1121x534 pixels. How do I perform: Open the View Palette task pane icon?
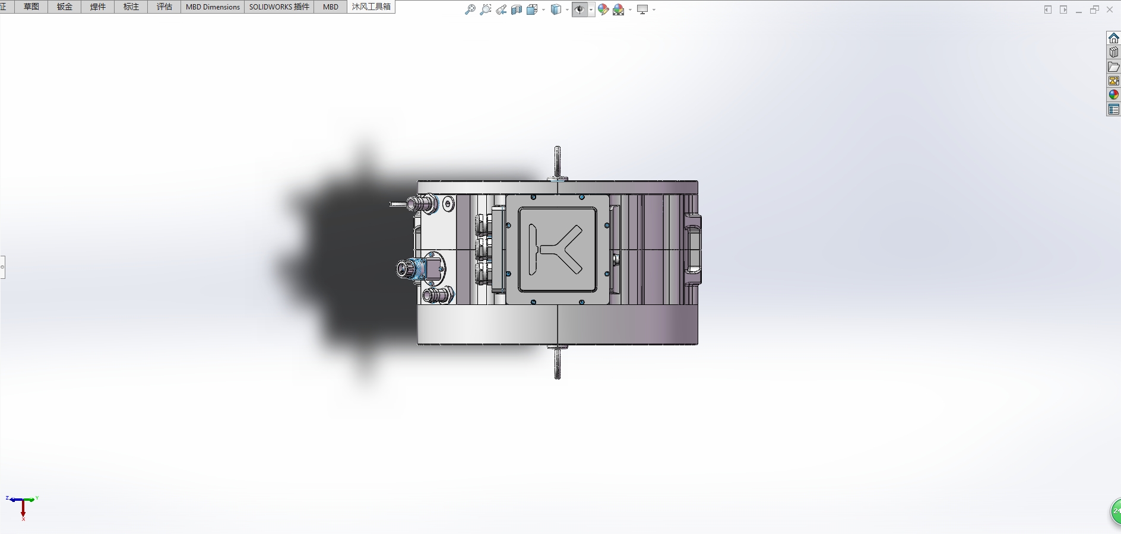1114,81
